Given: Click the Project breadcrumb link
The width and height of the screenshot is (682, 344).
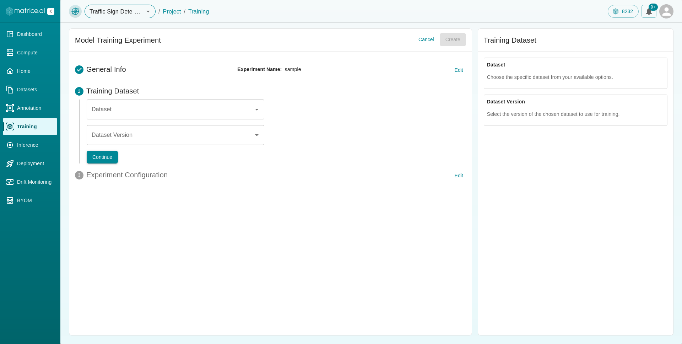Looking at the screenshot, I should tap(172, 11).
